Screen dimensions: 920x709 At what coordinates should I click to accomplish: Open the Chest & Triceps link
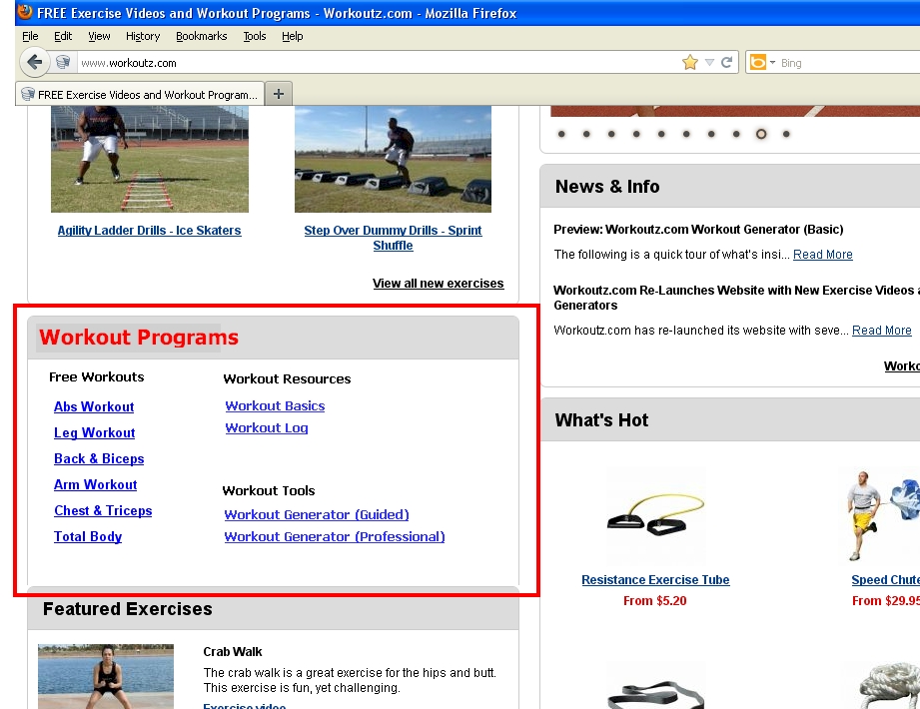[x=103, y=511]
